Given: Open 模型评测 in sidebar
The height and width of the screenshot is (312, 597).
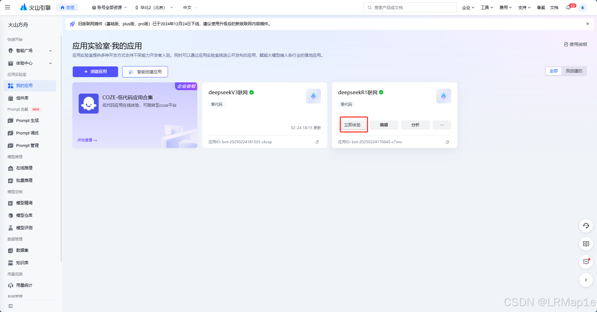Looking at the screenshot, I should coord(30,228).
